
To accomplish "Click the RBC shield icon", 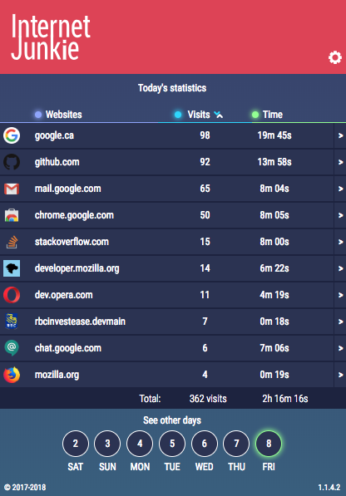I will (x=12, y=321).
